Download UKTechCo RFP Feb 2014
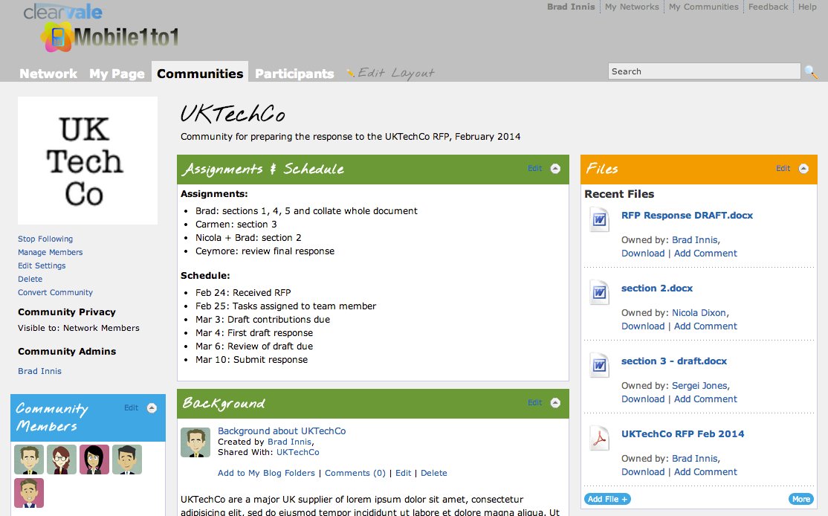This screenshot has height=516, width=828. point(643,472)
